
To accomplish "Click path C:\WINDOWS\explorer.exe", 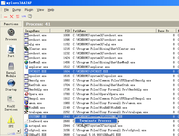I will coord(91,67).
